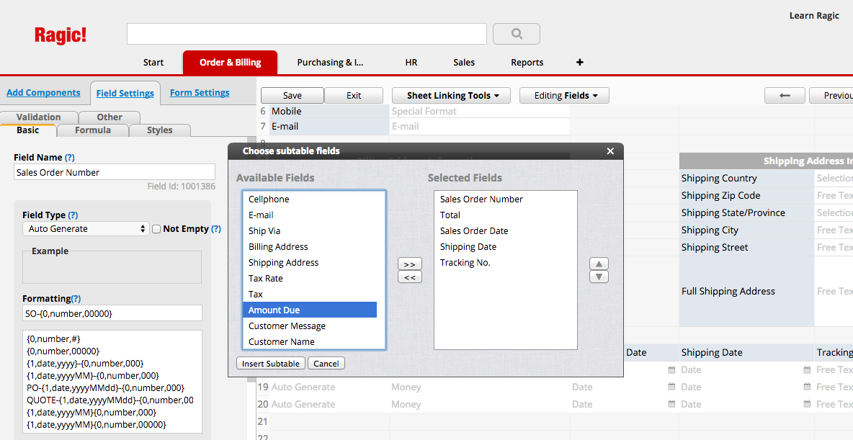Viewport: 853px width, 440px height.
Task: Click the Formatting input field
Action: [x=112, y=314]
